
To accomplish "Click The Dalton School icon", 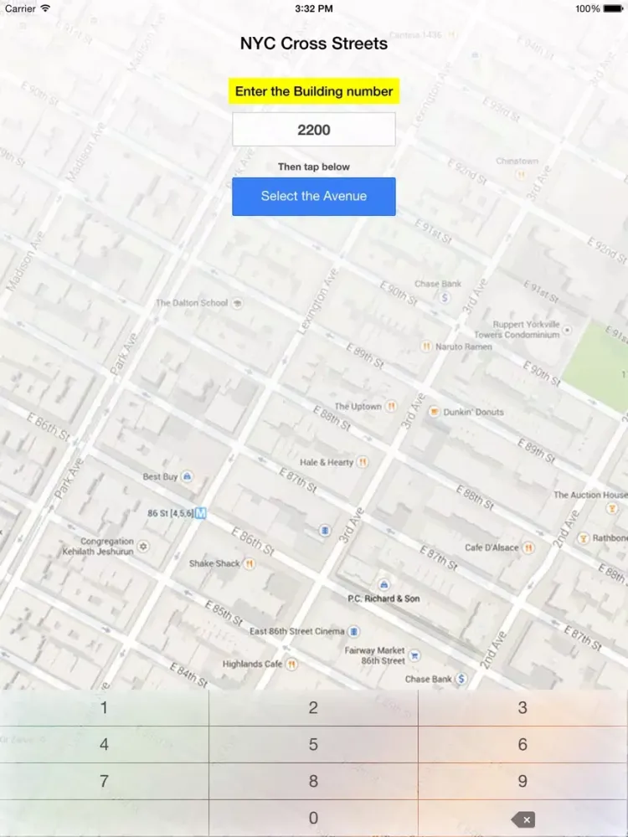I will point(237,303).
